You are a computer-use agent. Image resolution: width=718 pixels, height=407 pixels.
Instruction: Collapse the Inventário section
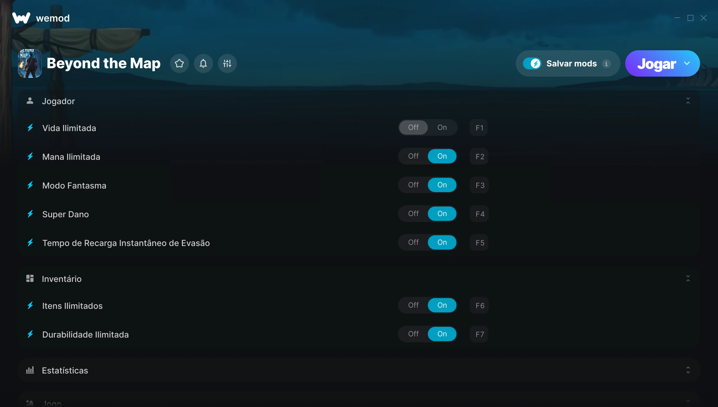point(688,279)
